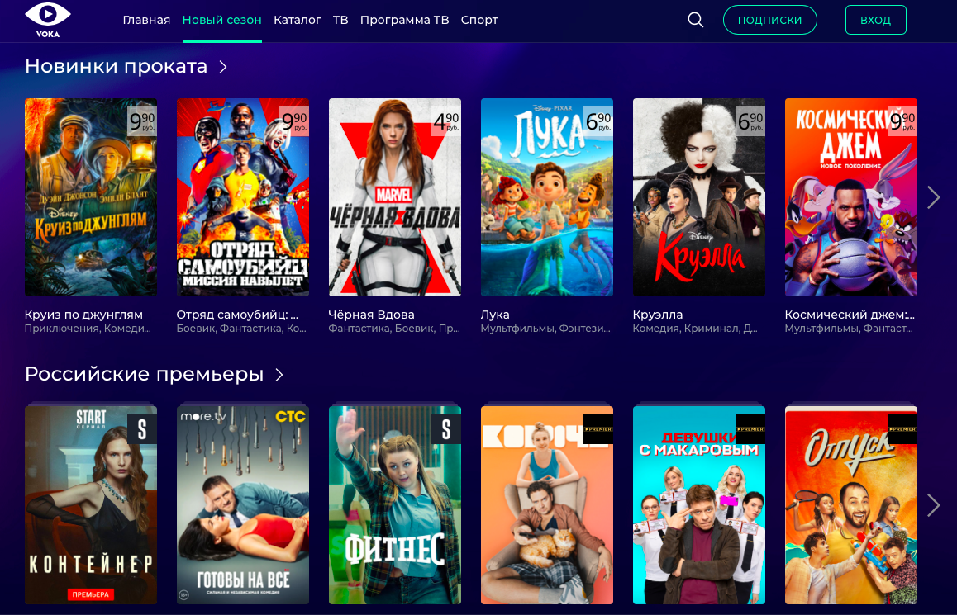Open the Лука poster
Viewport: 957px width, 615px height.
547,197
